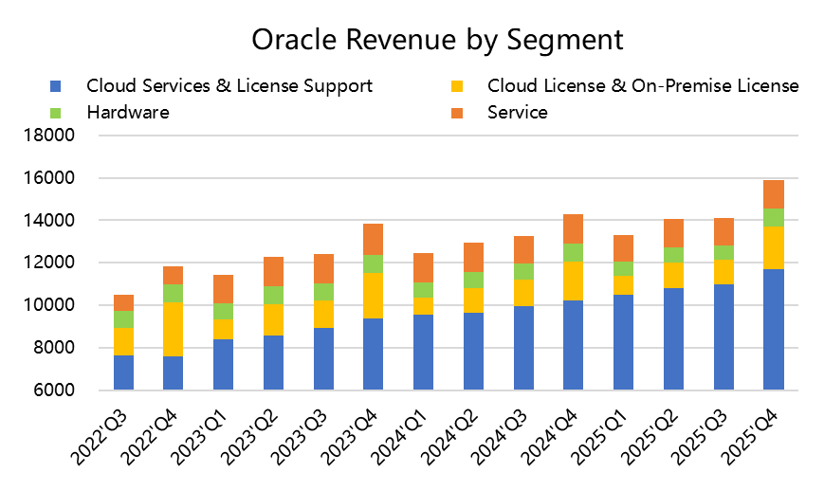Click the 2023'Q1 x-axis label

(x=200, y=438)
